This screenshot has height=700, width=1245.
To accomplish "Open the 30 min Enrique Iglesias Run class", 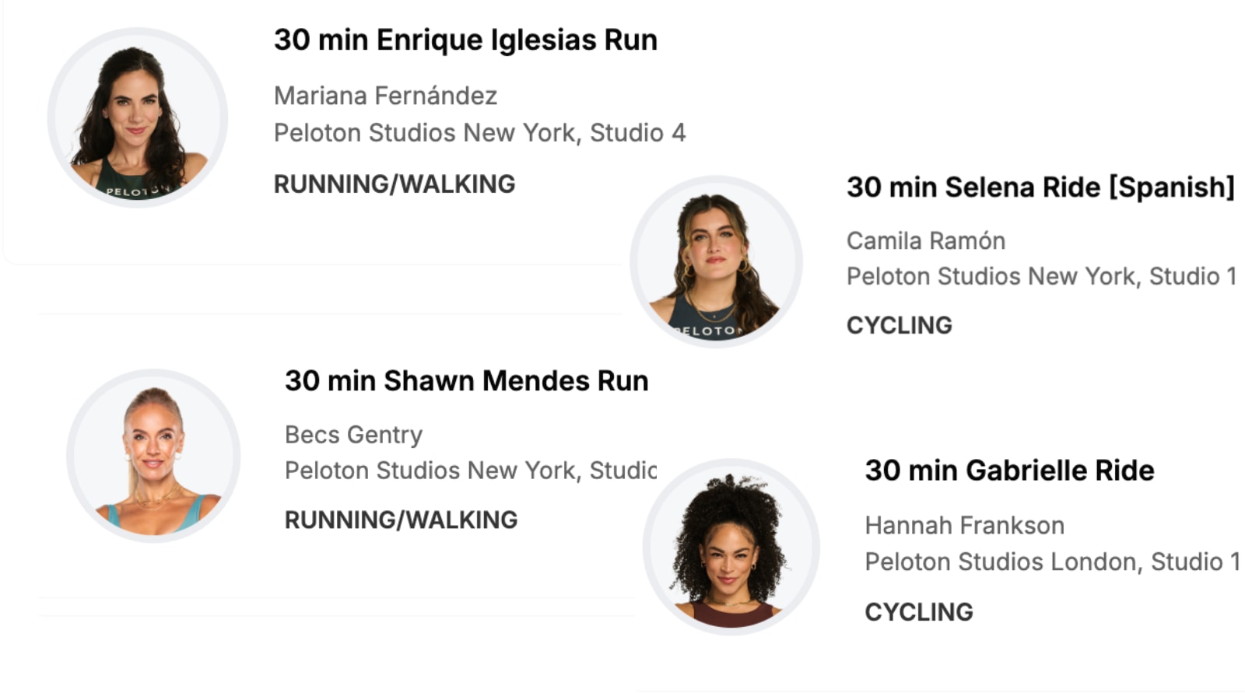I will (465, 40).
